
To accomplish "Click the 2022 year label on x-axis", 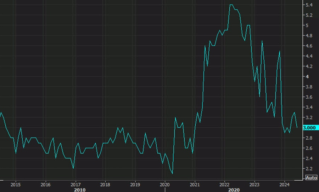I will (x=224, y=185).
